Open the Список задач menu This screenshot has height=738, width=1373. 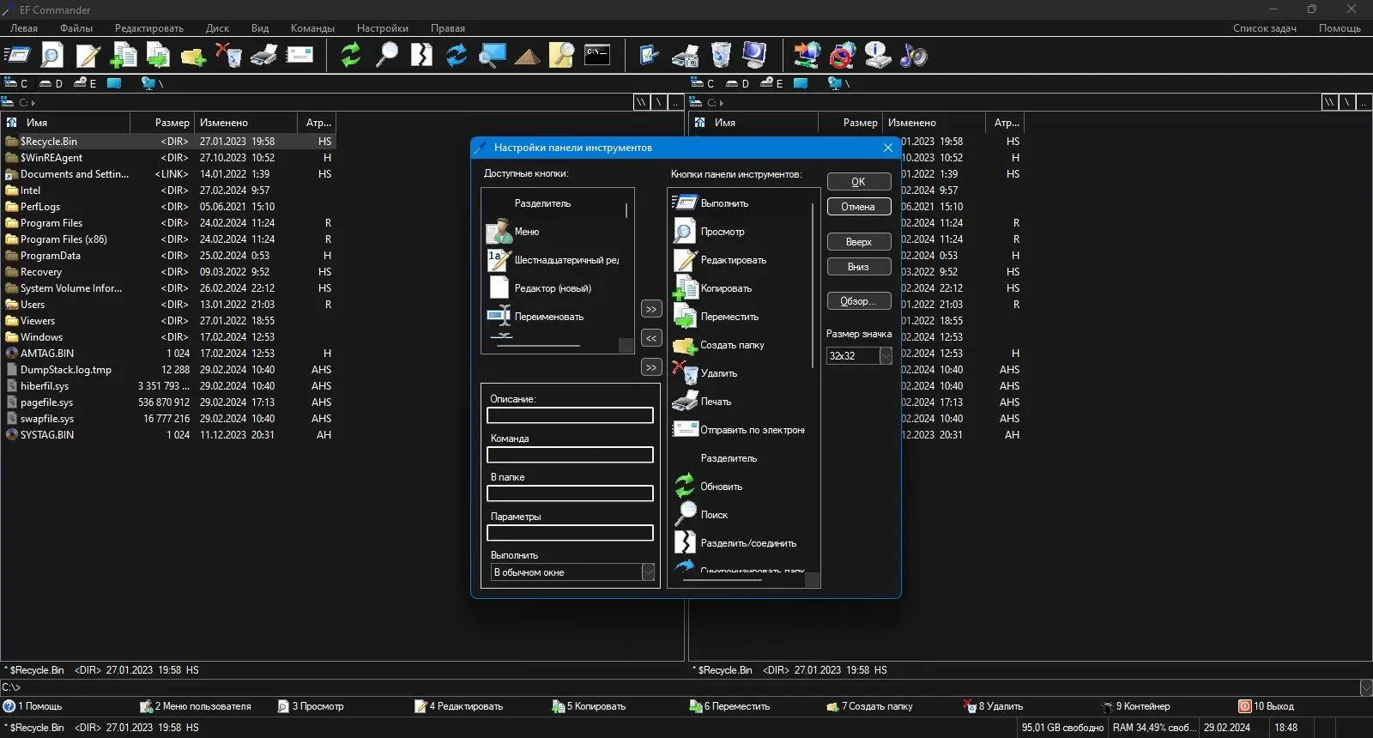[x=1264, y=27]
